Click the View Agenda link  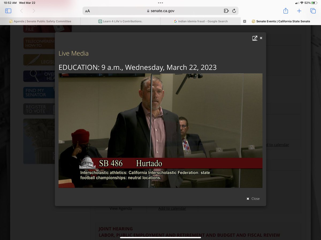pos(121,208)
